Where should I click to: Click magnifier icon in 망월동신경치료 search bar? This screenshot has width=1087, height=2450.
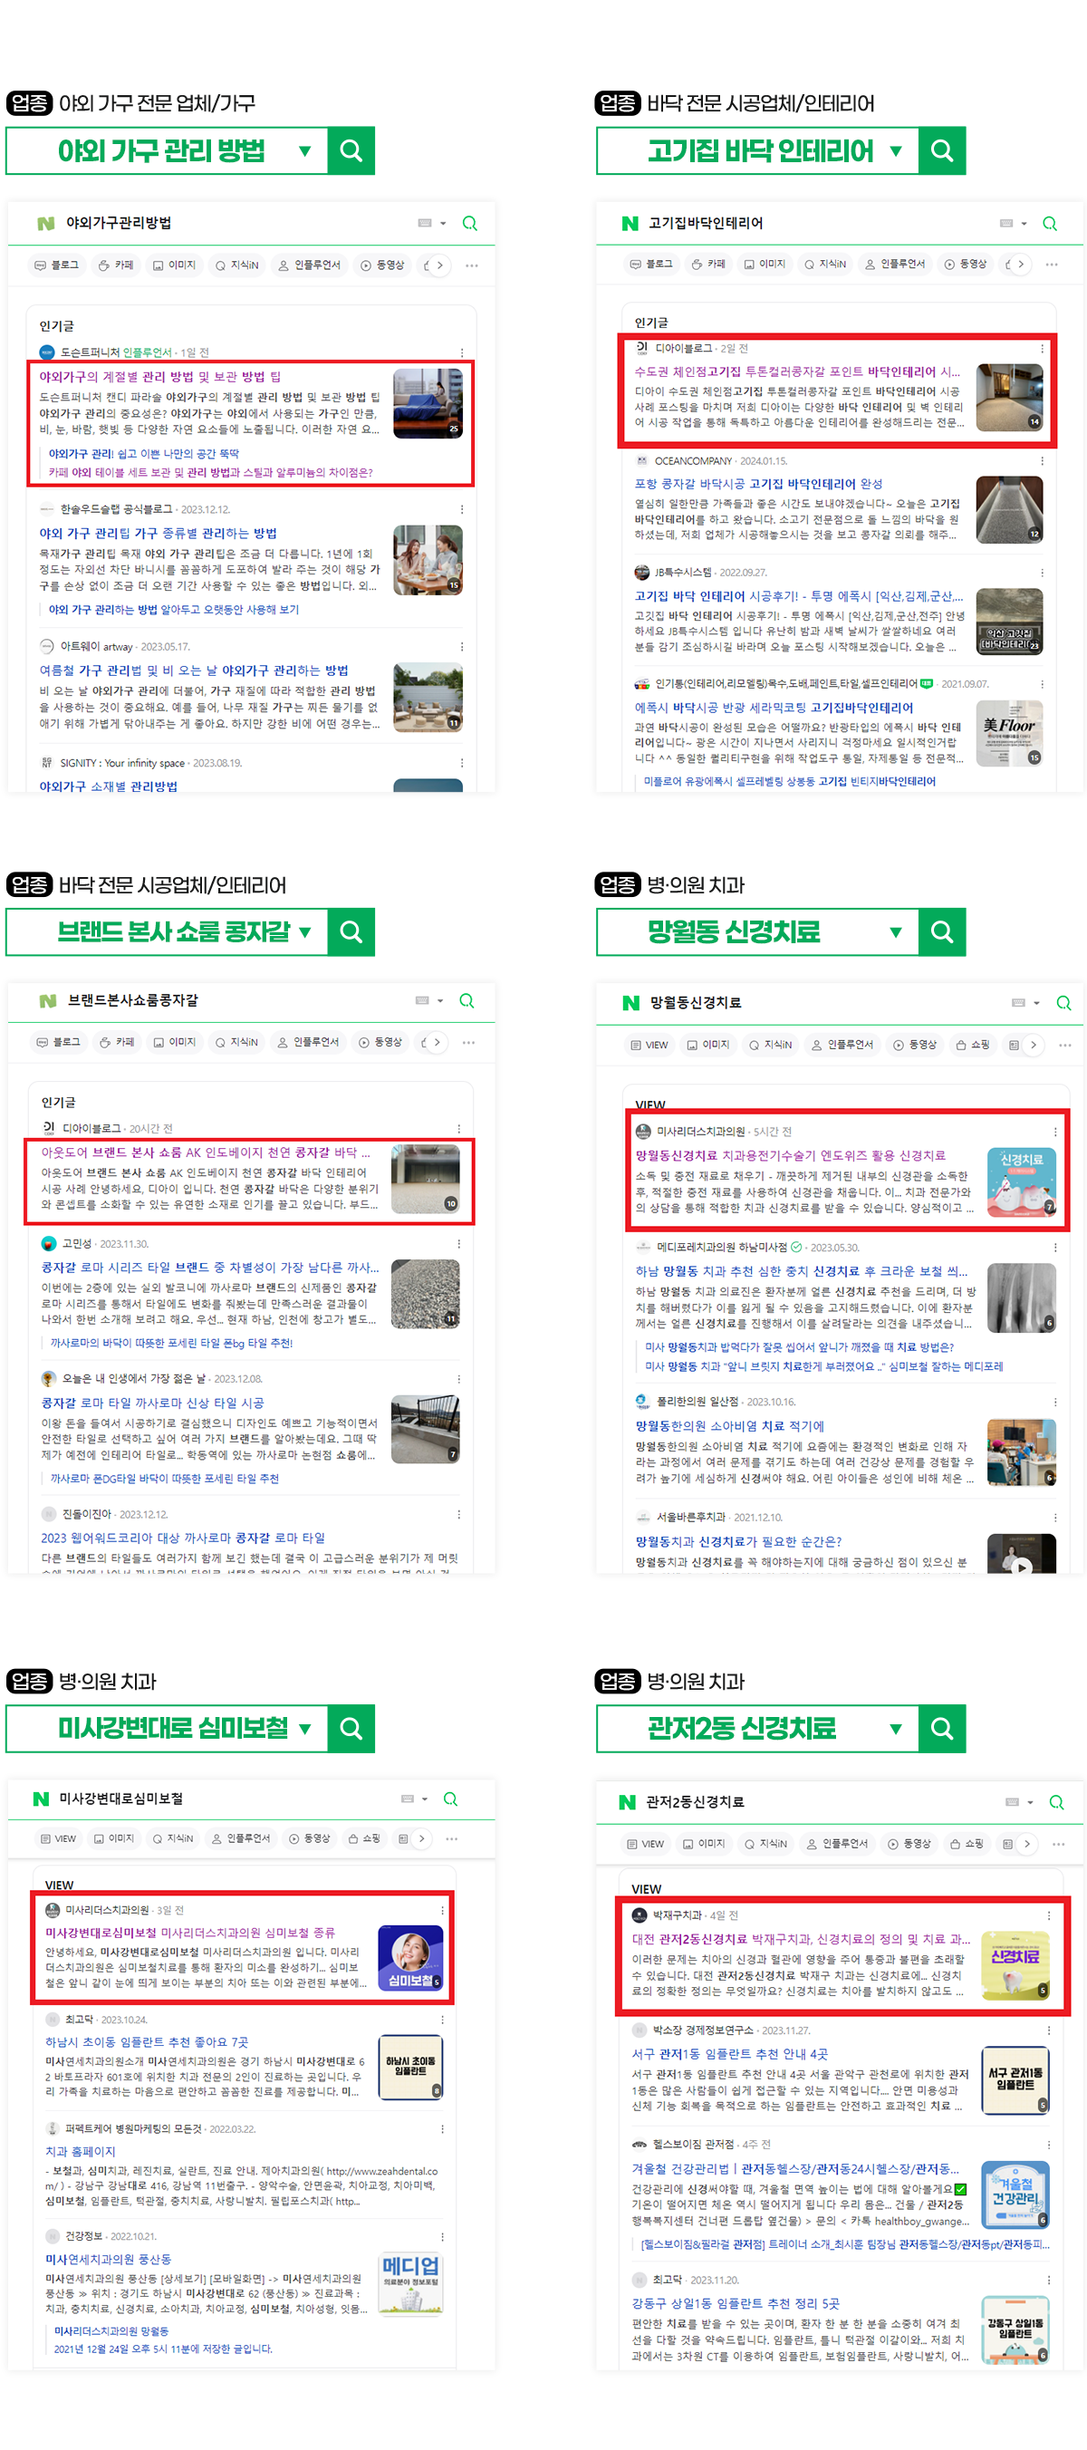[x=1063, y=1002]
